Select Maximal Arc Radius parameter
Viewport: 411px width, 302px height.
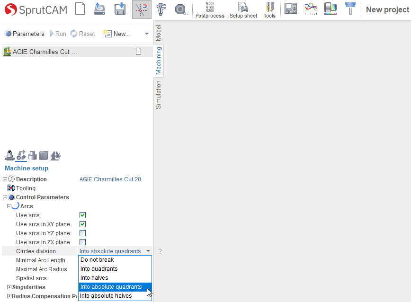(x=41, y=269)
